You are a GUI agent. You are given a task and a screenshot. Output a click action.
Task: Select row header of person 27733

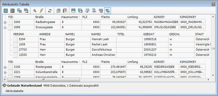pyautogui.click(x=15, y=50)
